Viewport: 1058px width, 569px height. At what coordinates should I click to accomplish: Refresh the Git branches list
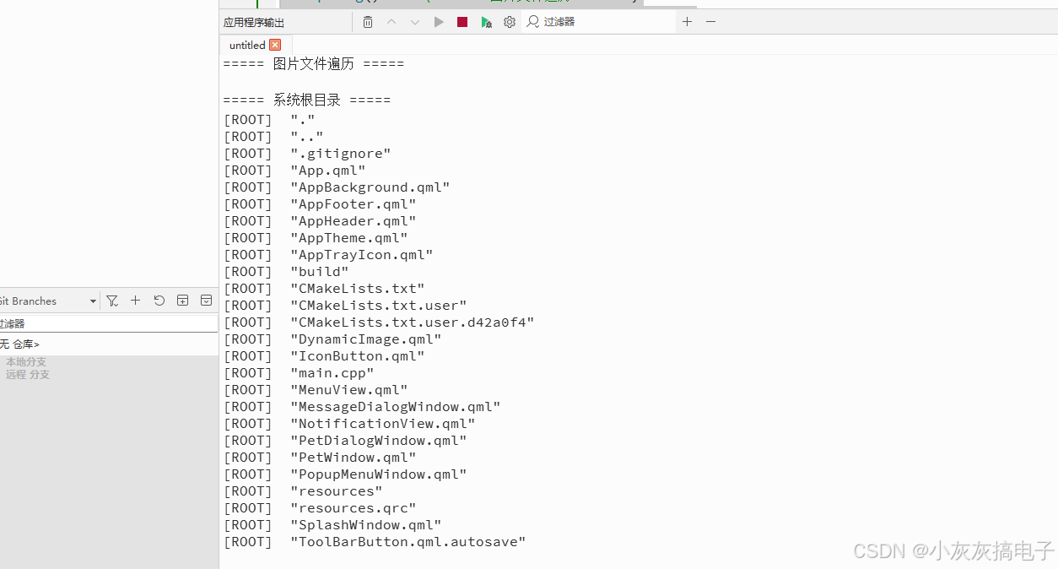[159, 300]
